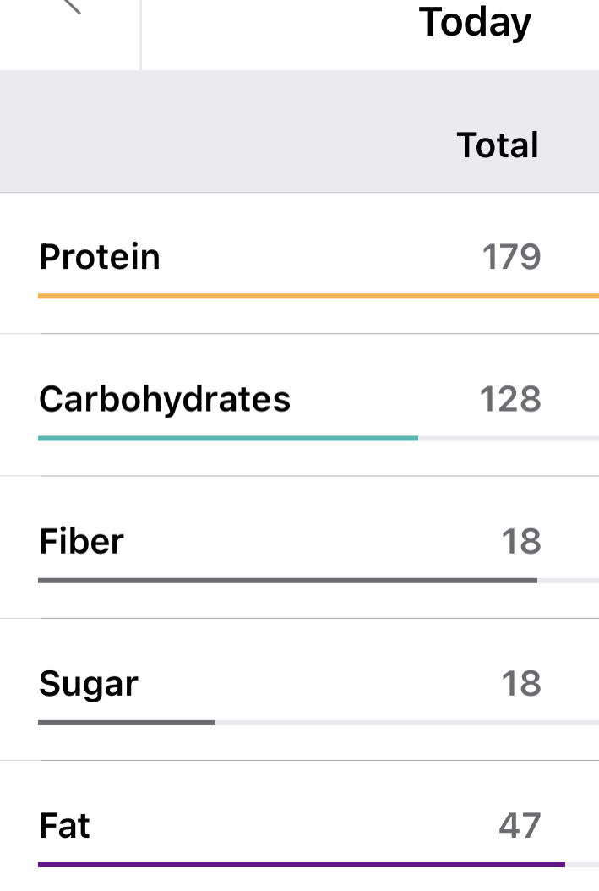Click the gray Fiber progress bar
This screenshot has height=891, width=599.
[287, 580]
